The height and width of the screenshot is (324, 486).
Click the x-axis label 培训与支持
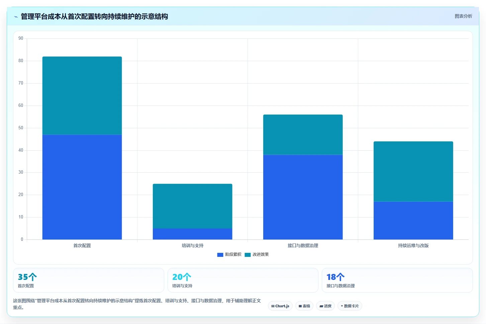(x=192, y=246)
